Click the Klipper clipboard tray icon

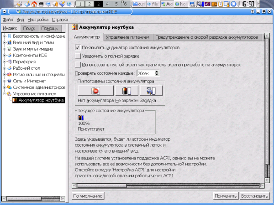tap(221, 4)
